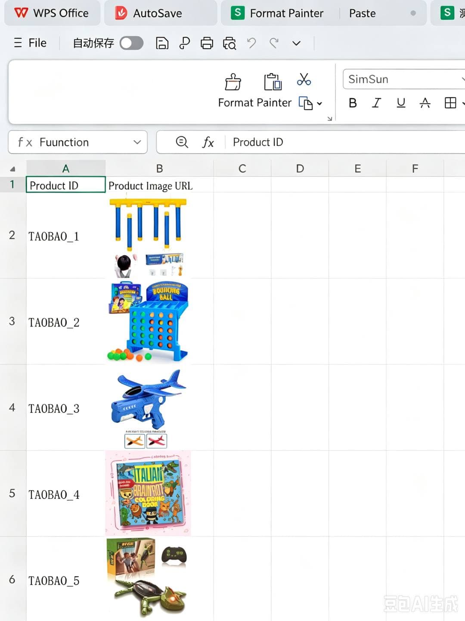Switch to the Paste document tab
Image resolution: width=465 pixels, height=621 pixels.
click(x=383, y=13)
